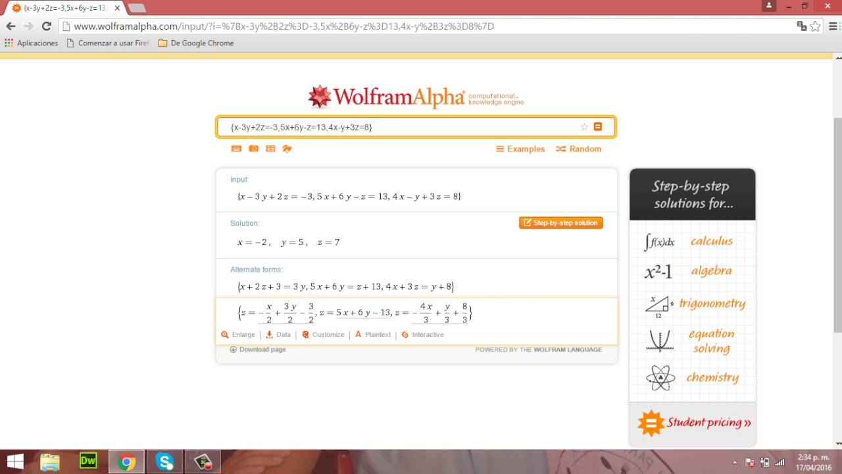Click the browser address bar URL
This screenshot has width=842, height=474.
[284, 26]
